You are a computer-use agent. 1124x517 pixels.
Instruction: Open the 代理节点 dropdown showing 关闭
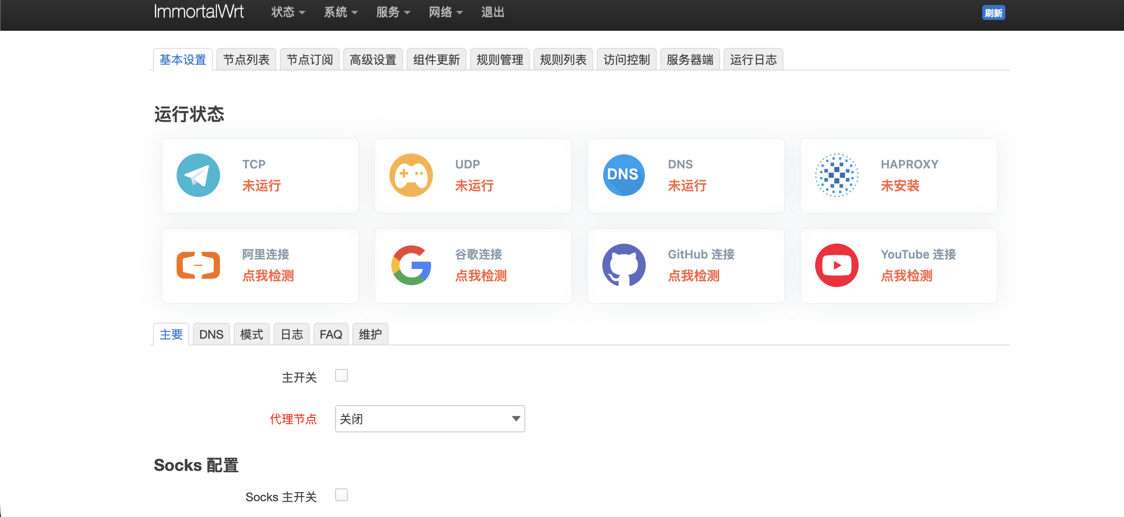point(430,419)
